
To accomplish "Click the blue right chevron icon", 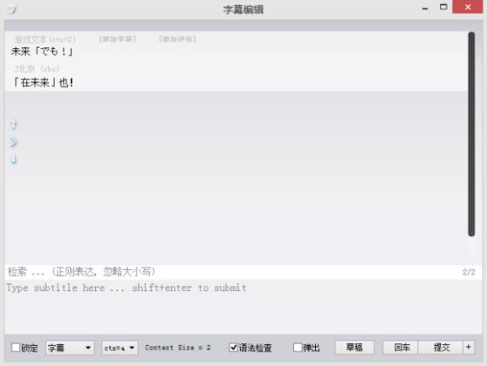I will pyautogui.click(x=13, y=142).
